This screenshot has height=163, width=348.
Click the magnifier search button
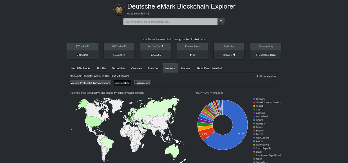(x=221, y=22)
